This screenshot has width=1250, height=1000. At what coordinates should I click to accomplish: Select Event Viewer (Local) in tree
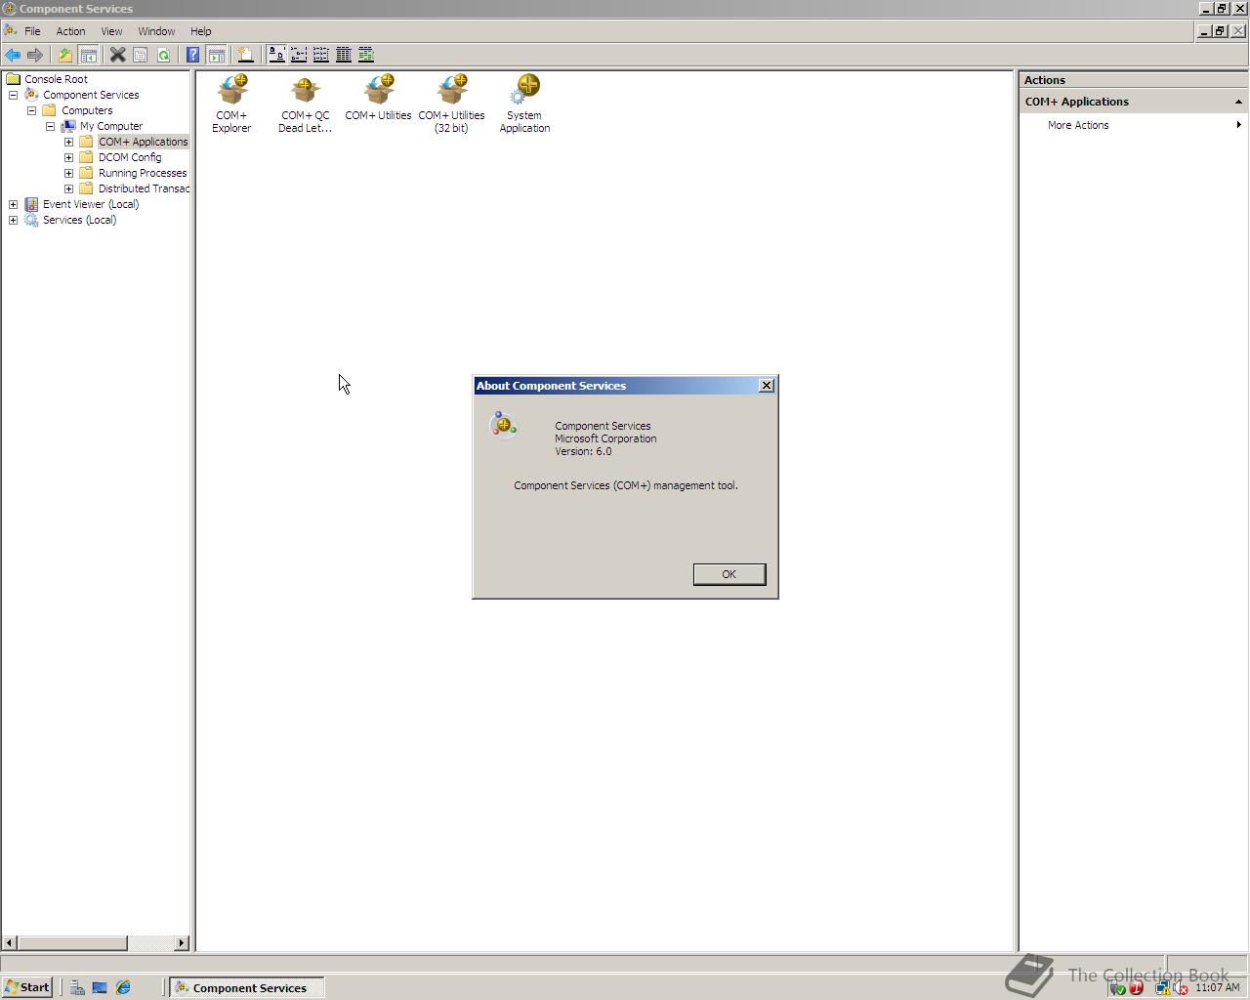(91, 204)
